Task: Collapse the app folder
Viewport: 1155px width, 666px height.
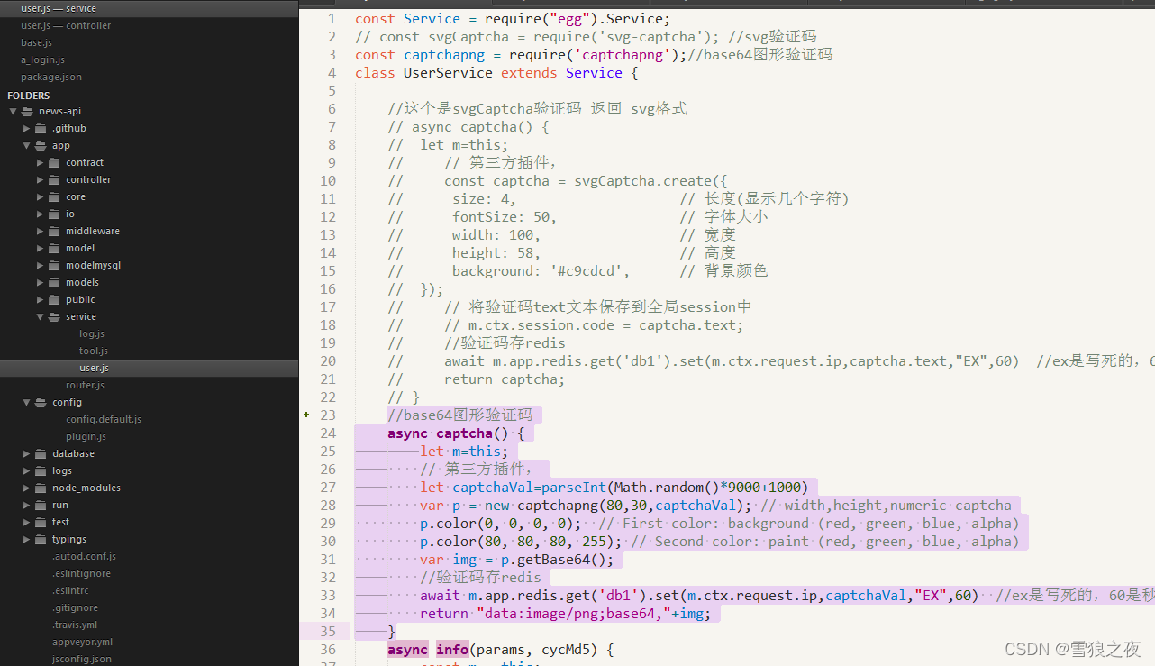Action: coord(26,145)
